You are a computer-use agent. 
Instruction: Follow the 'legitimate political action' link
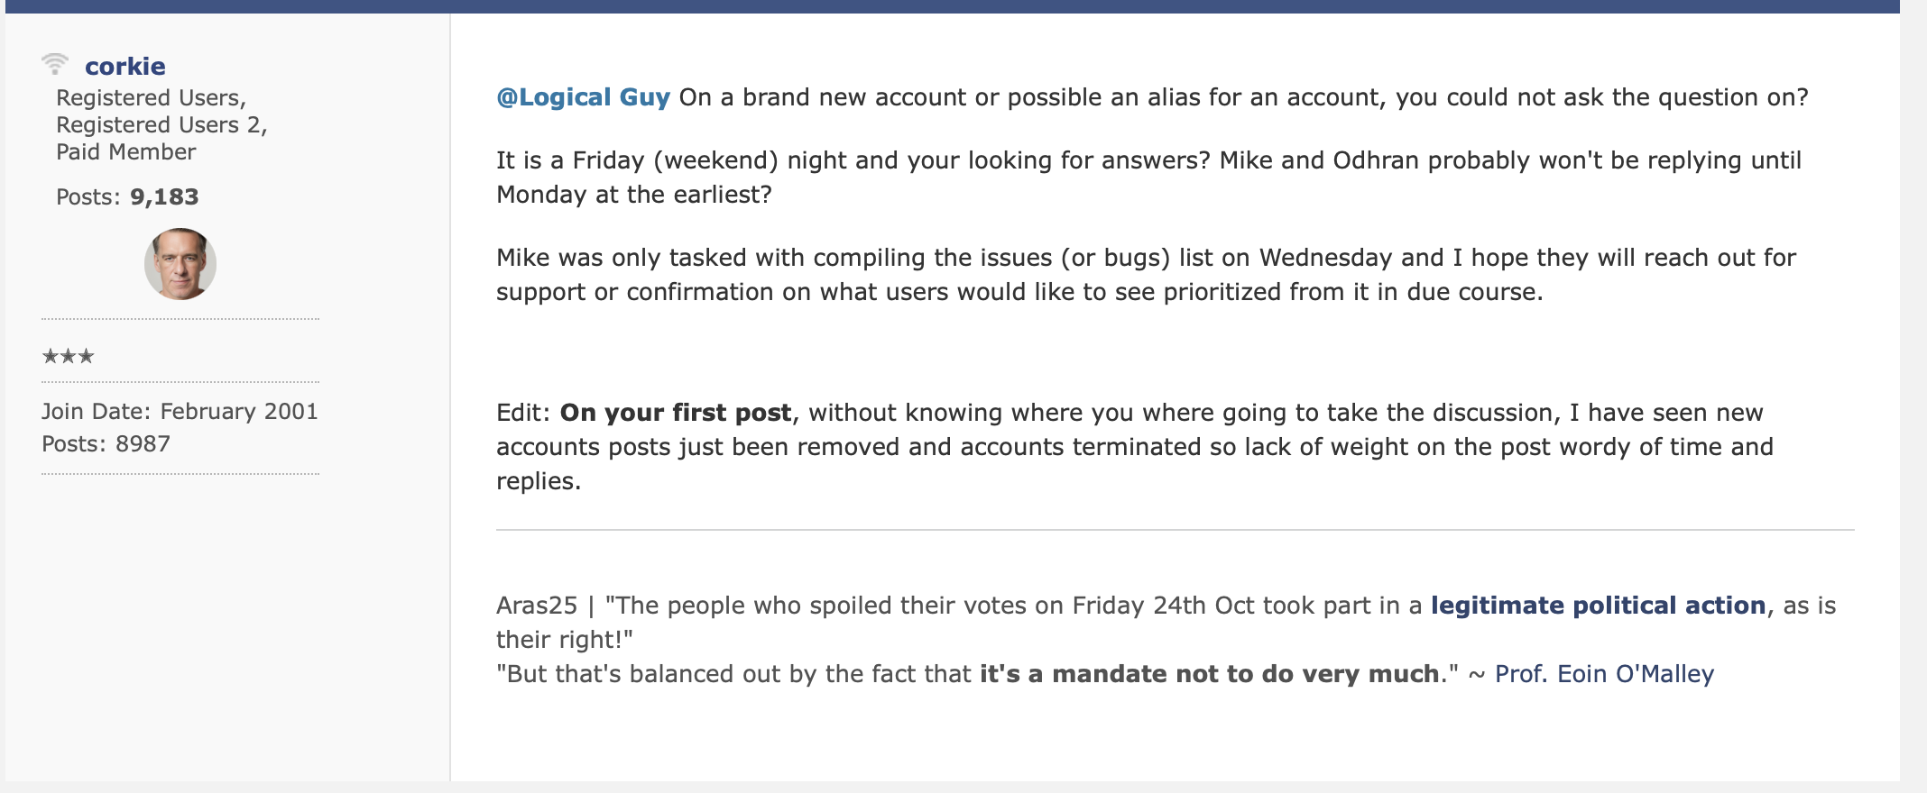(x=1598, y=606)
